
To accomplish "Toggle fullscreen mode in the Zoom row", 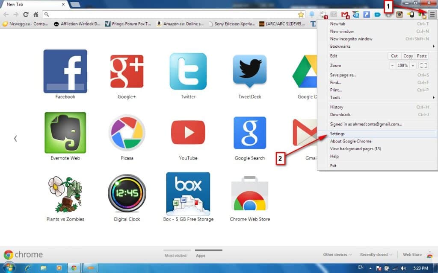I will [x=423, y=65].
